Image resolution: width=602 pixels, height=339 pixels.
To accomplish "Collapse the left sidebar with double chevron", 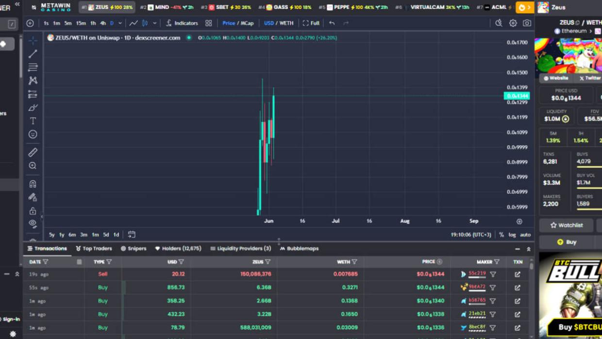I will 17,4.
